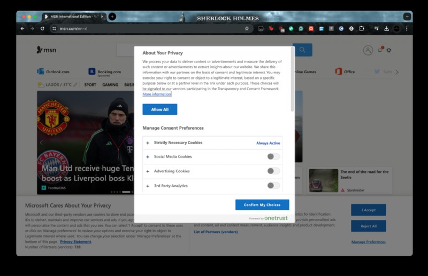Click the glasses reader extension icon
Screen dimensions: 428x276
point(261,29)
